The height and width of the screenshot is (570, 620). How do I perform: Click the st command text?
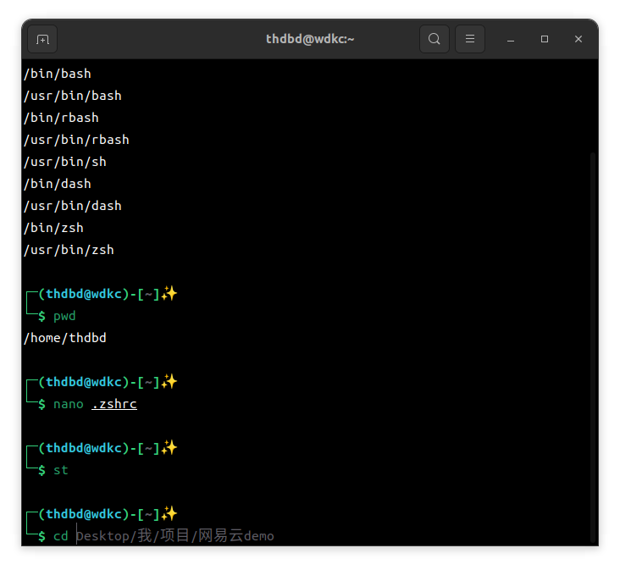pos(61,470)
